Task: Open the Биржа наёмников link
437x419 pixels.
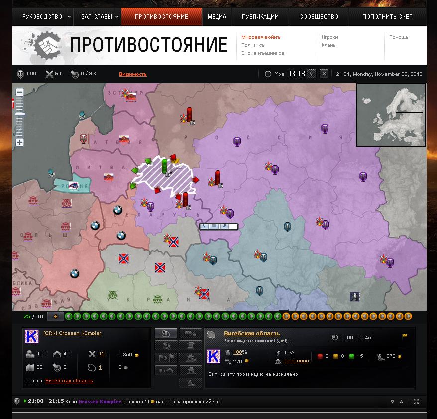Action: coord(263,53)
